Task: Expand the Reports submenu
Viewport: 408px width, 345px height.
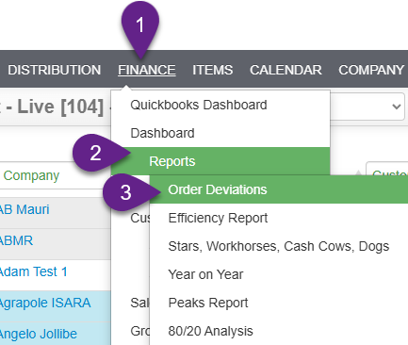Action: pyautogui.click(x=220, y=161)
